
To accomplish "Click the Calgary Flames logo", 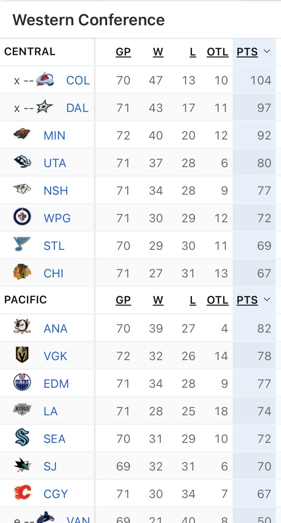I will coord(22,493).
